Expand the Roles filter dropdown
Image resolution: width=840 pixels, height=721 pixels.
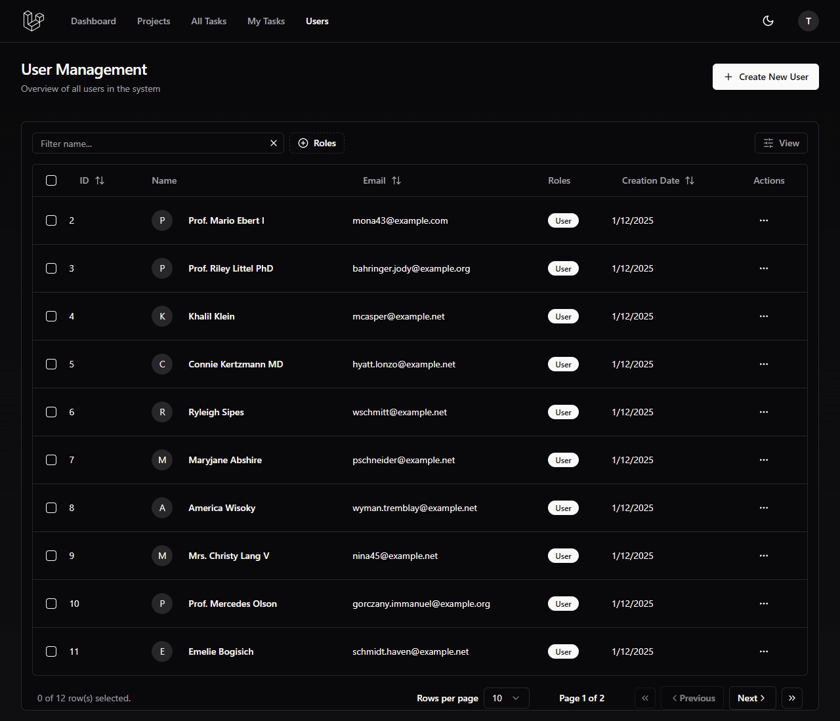(317, 143)
